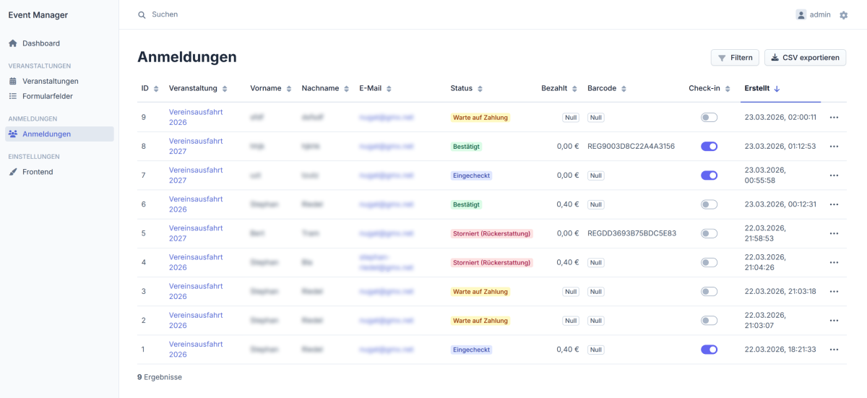
Task: Open the settings gear icon
Action: pos(843,14)
